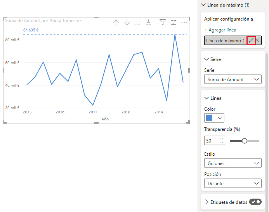Open the chart's more options ellipsis

point(184,23)
